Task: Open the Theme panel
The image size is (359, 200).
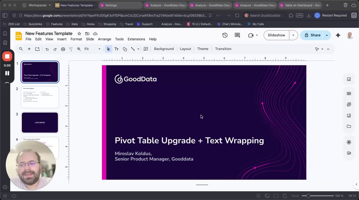Action: point(203,49)
